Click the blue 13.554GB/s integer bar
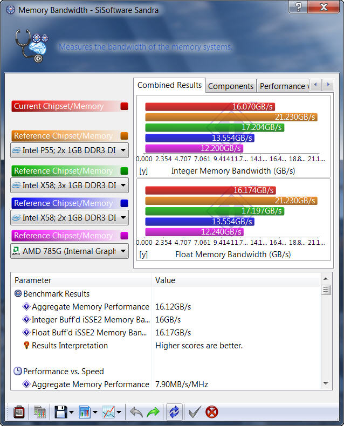 [199, 138]
